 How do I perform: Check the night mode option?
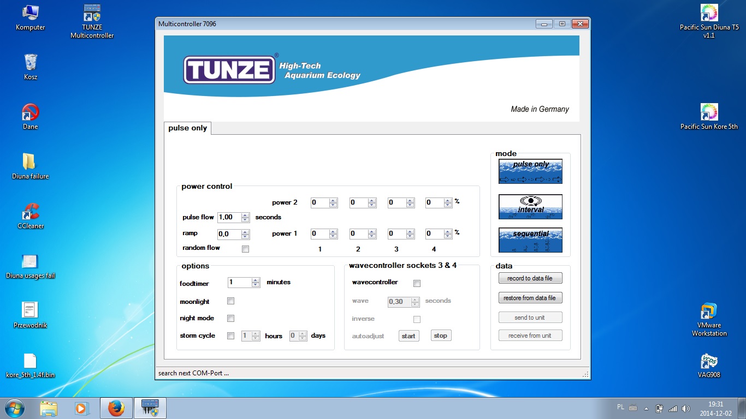[230, 318]
